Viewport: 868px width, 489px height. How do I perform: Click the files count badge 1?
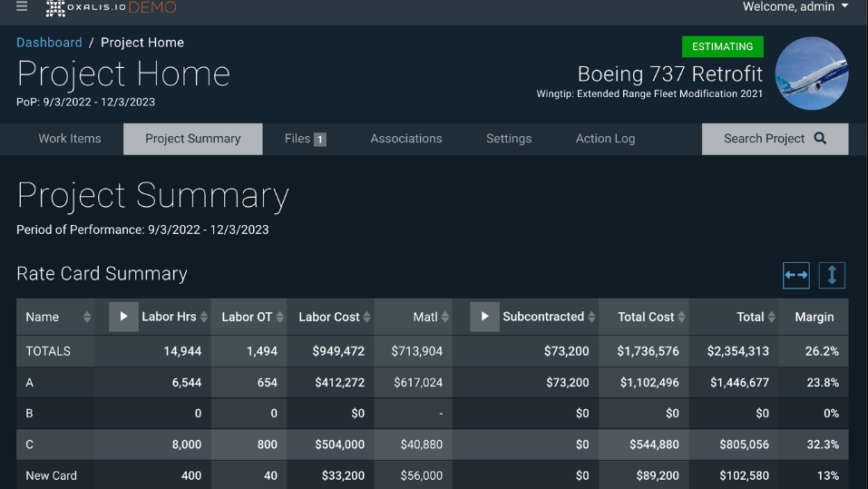pos(320,140)
